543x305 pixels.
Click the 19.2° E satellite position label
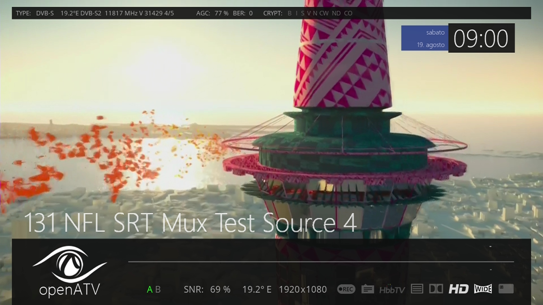pos(257,289)
